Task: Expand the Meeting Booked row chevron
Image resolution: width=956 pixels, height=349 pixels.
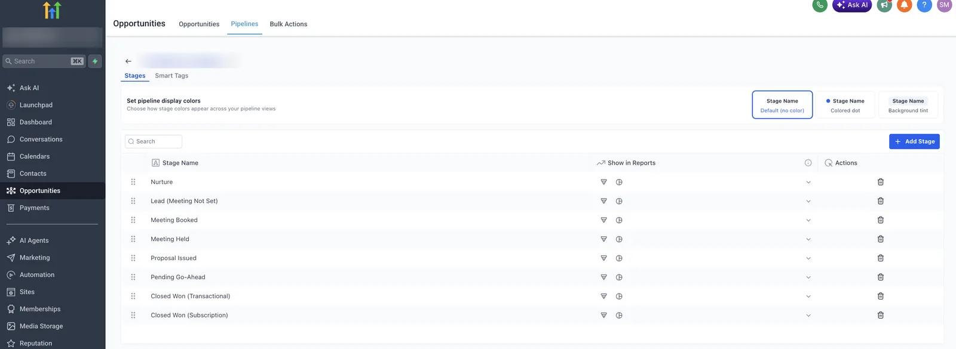Action: (808, 220)
